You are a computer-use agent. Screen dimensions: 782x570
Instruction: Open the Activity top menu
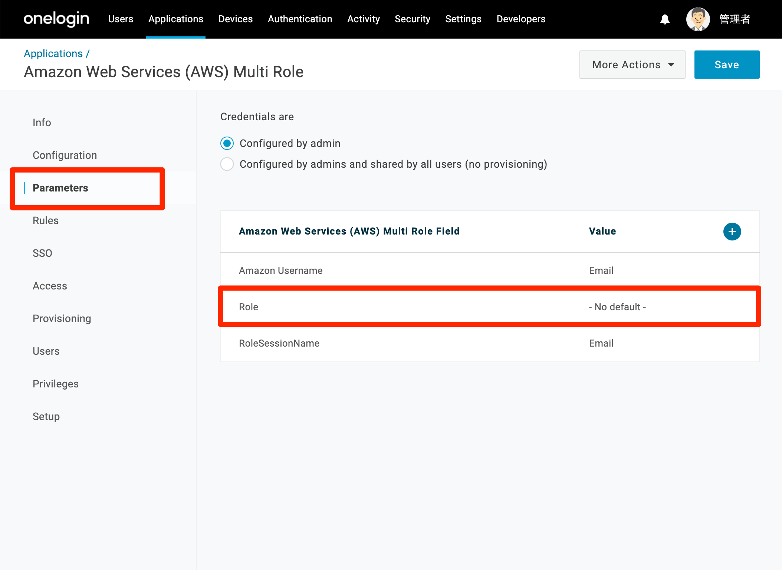point(364,19)
